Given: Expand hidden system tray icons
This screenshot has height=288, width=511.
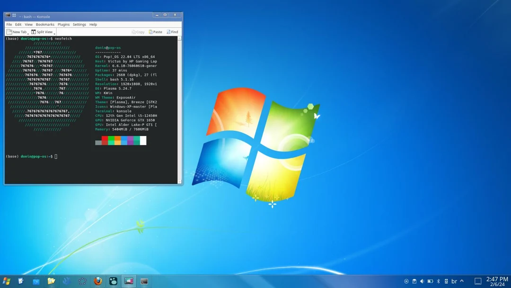Looking at the screenshot, I should [x=461, y=281].
